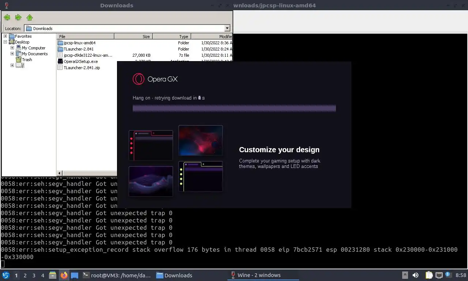
Task: Click the red-accent browser theme thumbnail
Action: point(151,145)
